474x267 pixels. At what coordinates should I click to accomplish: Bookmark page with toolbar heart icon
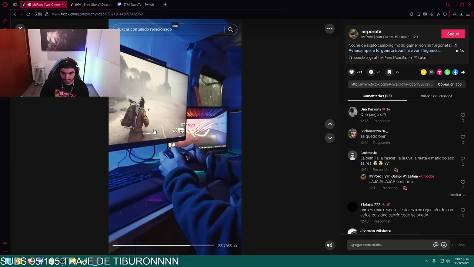click(x=445, y=14)
